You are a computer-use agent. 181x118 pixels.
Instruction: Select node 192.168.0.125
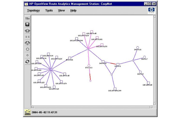[39, 81]
